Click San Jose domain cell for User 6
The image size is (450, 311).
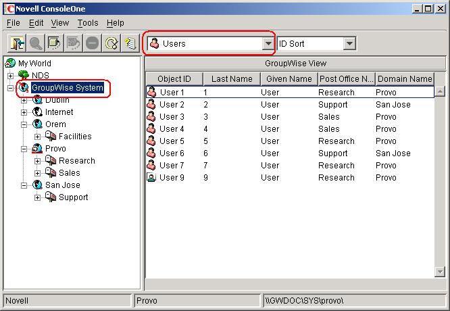point(393,153)
